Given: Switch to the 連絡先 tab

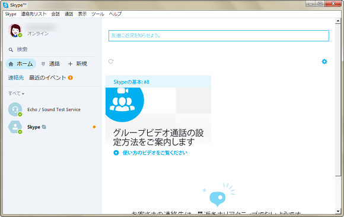Looking at the screenshot, I should coord(16,77).
